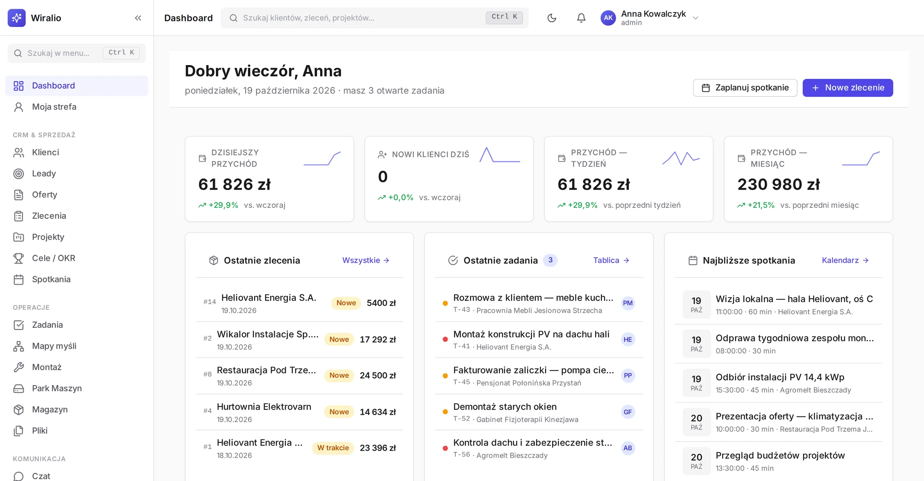
Task: Open task Montaż konstrukcji PV na dachu hali
Action: click(x=539, y=340)
